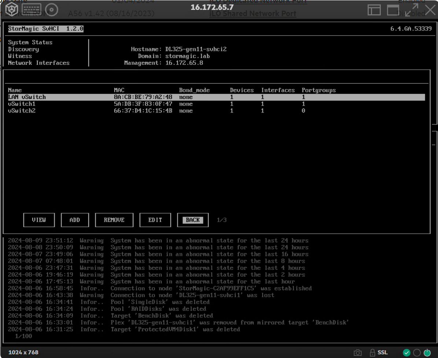Click the 16.172.65.7 console title

coord(212,7)
